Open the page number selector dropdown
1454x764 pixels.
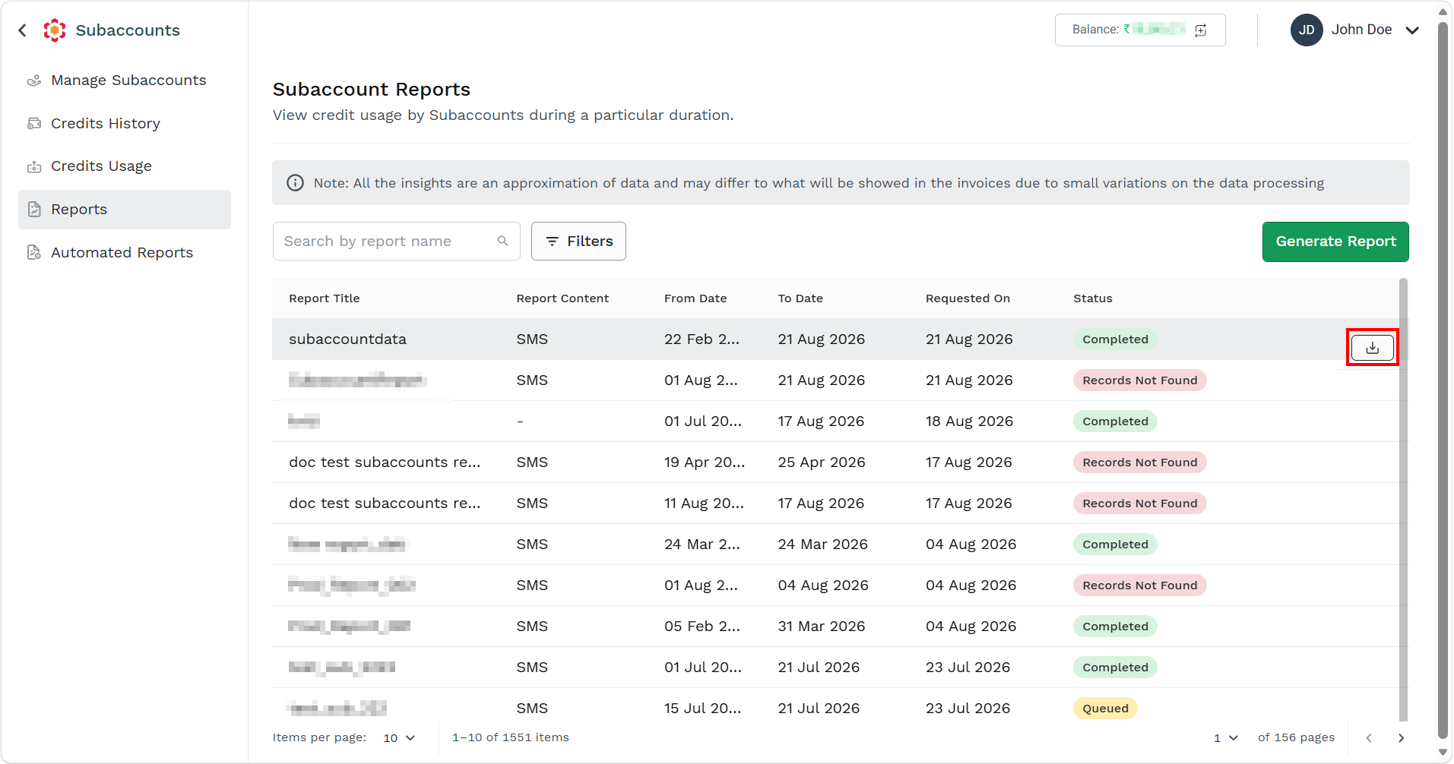(x=1226, y=738)
